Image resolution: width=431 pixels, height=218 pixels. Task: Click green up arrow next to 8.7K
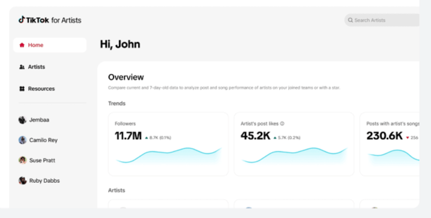point(146,138)
